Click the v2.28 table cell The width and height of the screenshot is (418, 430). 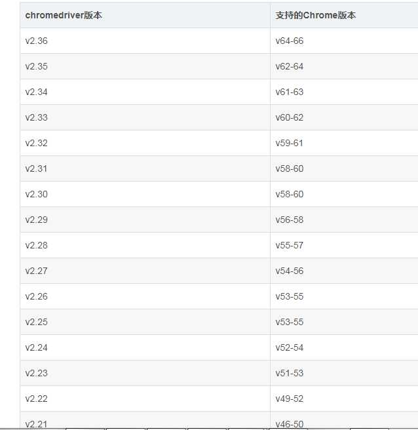[145, 245]
